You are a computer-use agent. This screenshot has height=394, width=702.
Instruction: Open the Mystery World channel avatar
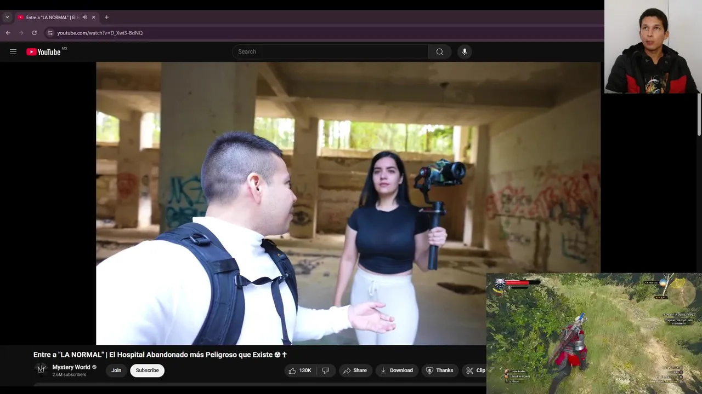pyautogui.click(x=41, y=370)
